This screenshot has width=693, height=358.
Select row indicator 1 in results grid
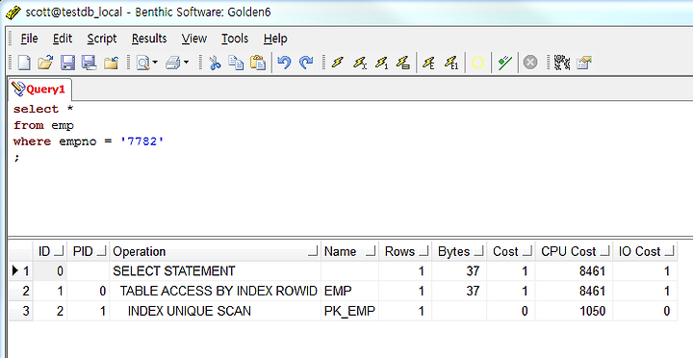(x=20, y=271)
